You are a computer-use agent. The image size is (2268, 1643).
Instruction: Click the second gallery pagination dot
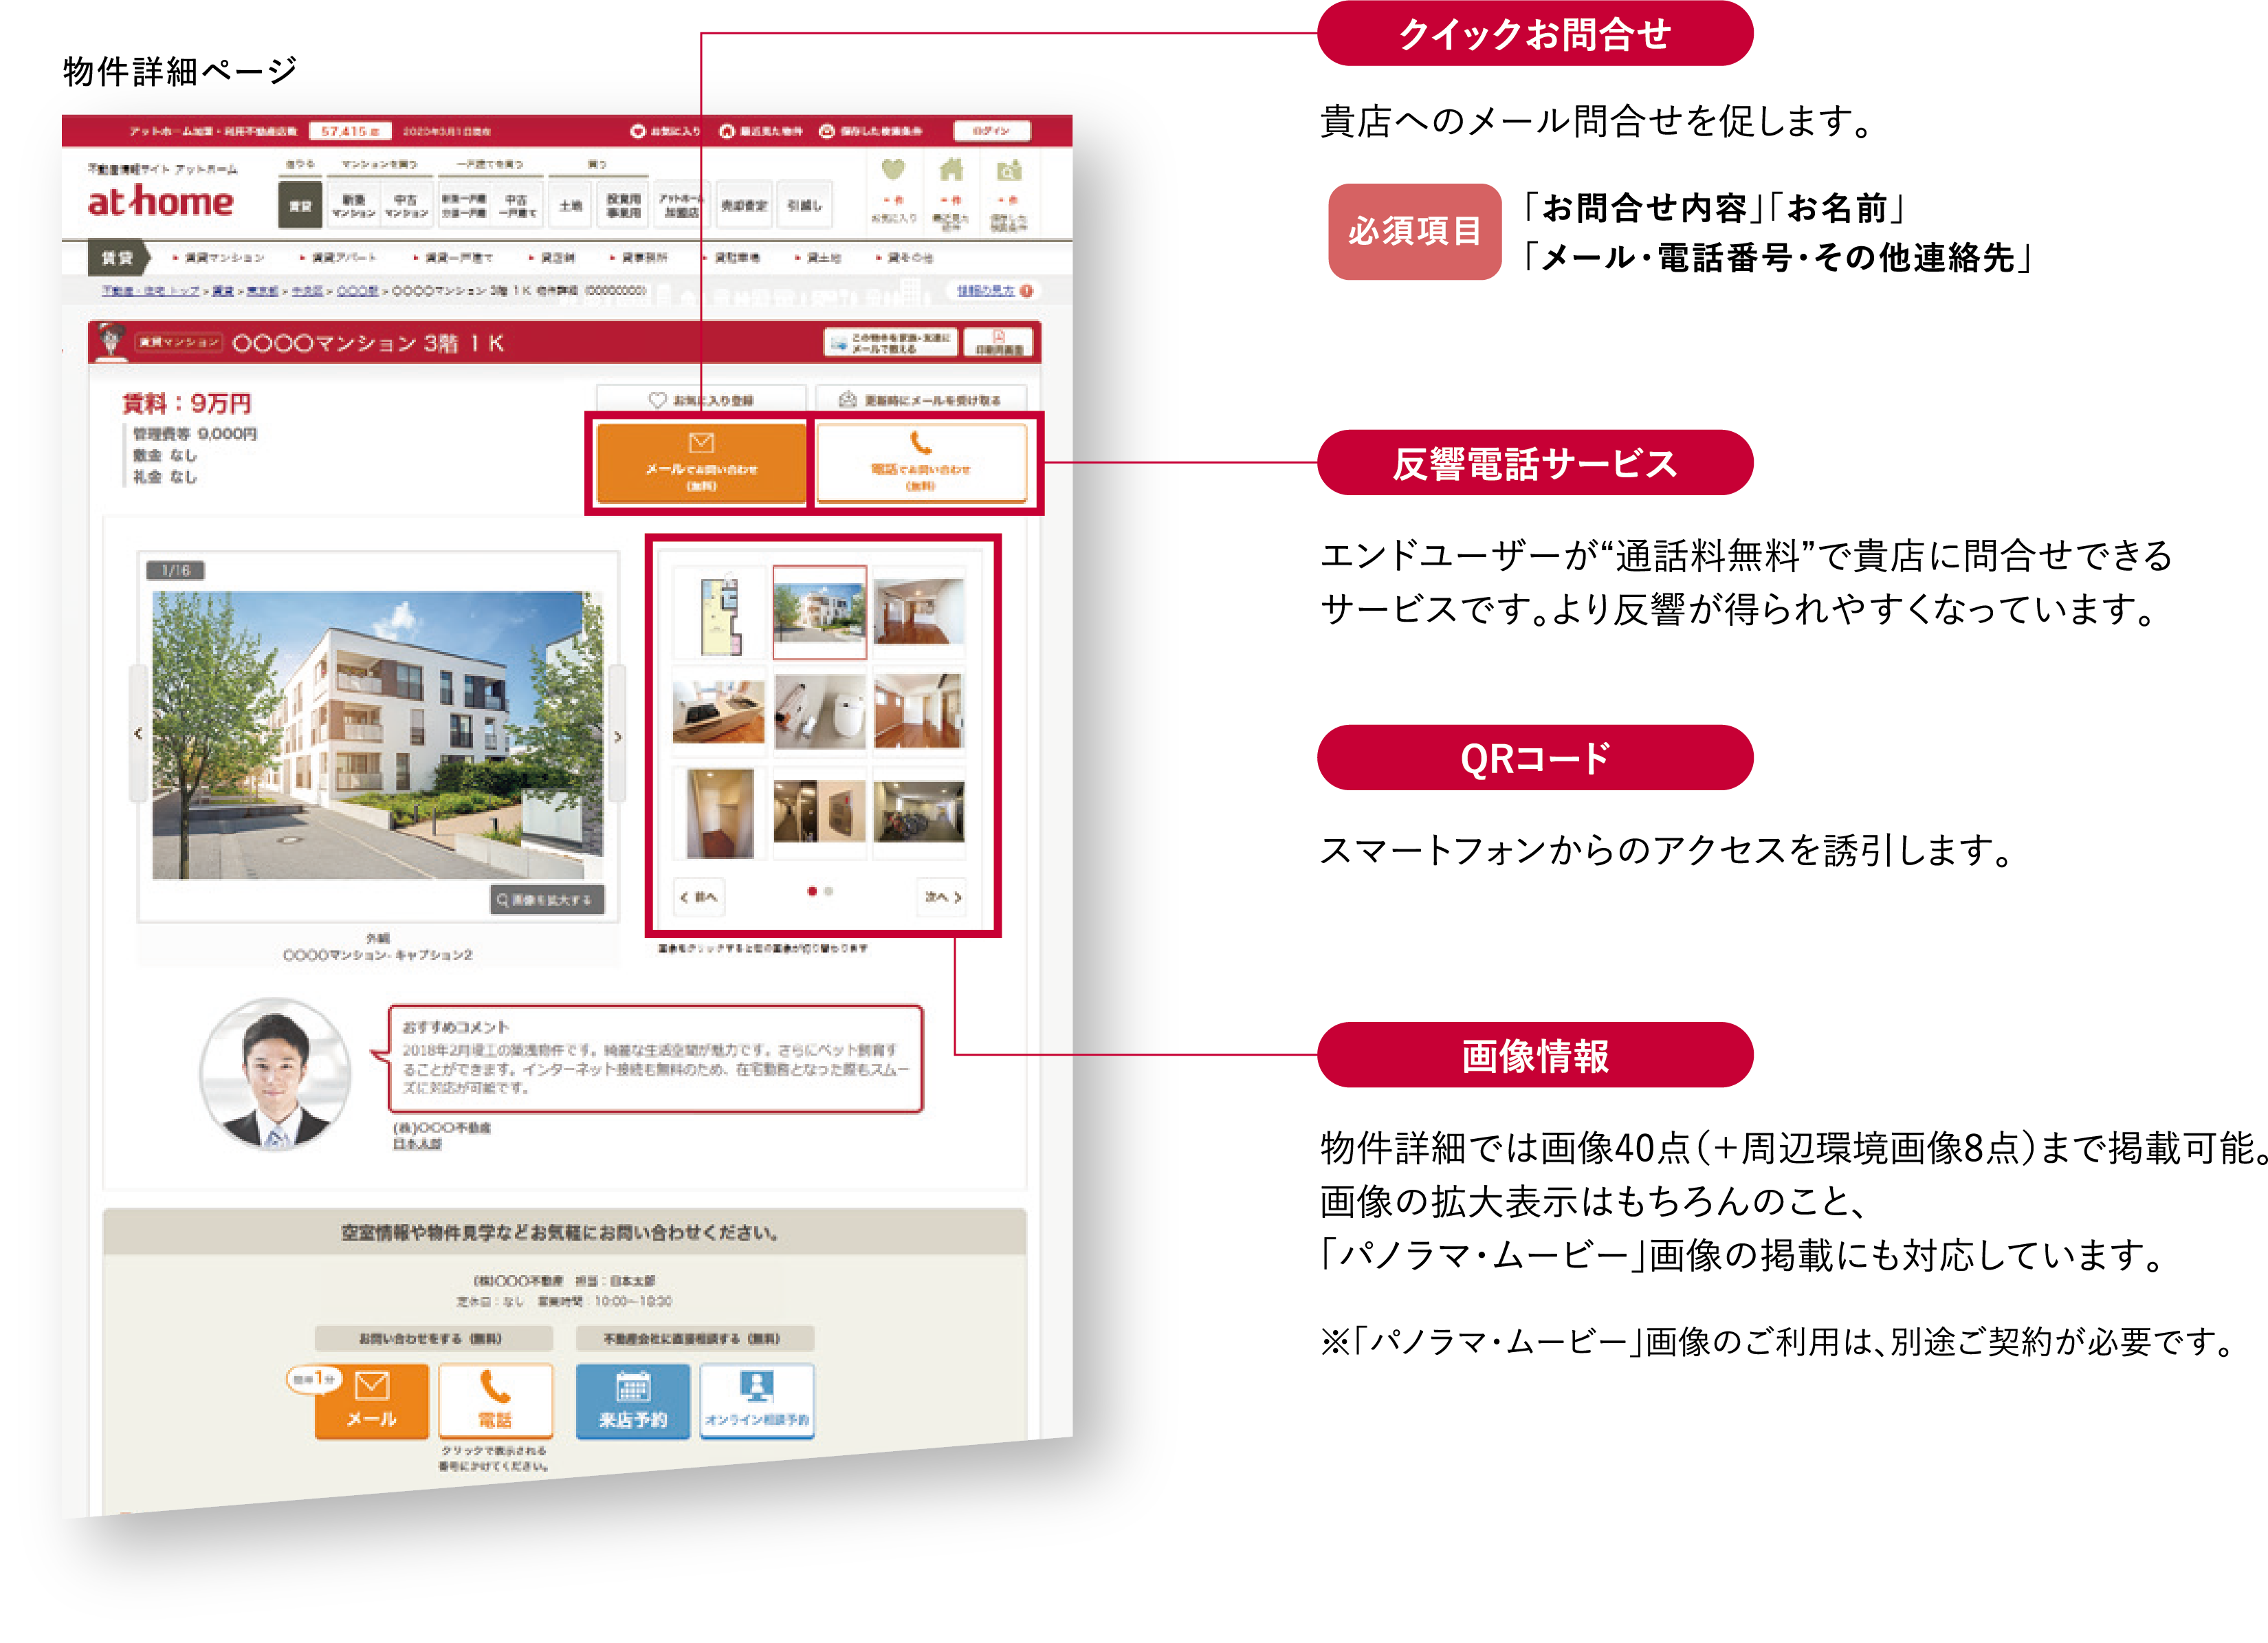point(828,891)
